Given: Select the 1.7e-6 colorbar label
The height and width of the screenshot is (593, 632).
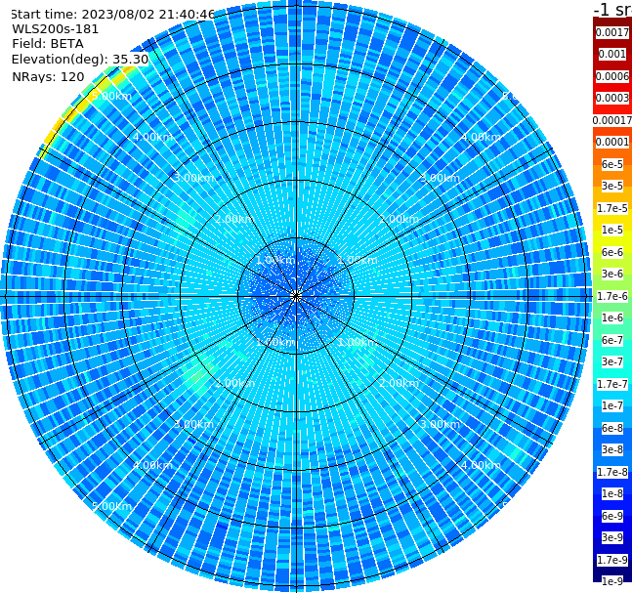Looking at the screenshot, I should (612, 296).
